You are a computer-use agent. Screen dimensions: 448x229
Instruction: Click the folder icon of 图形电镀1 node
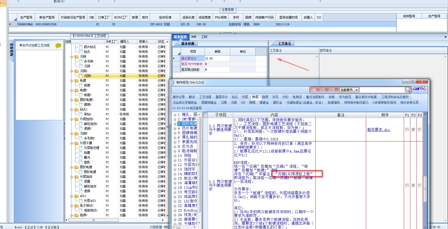coord(77,100)
